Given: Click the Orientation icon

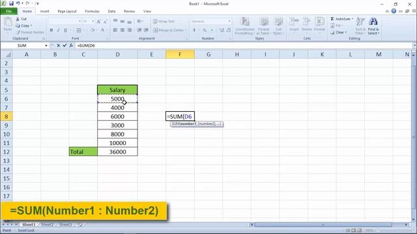Looking at the screenshot, I should pos(139,21).
